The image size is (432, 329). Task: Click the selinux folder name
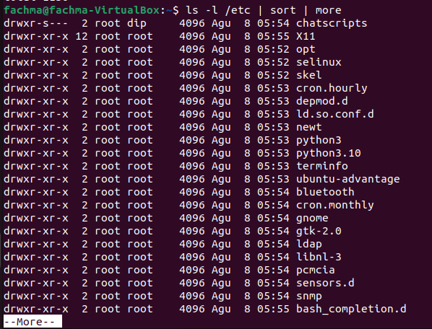tap(319, 62)
